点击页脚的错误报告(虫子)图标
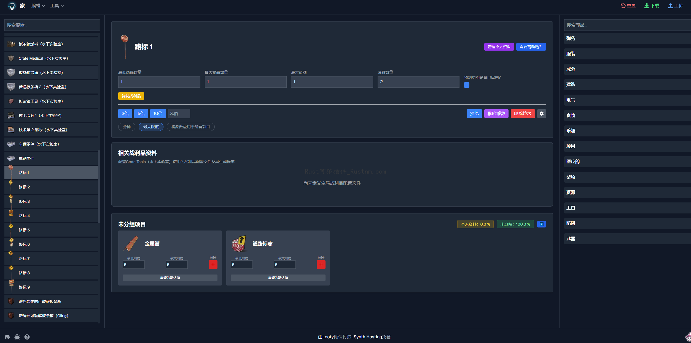Image resolution: width=691 pixels, height=343 pixels. point(17,337)
